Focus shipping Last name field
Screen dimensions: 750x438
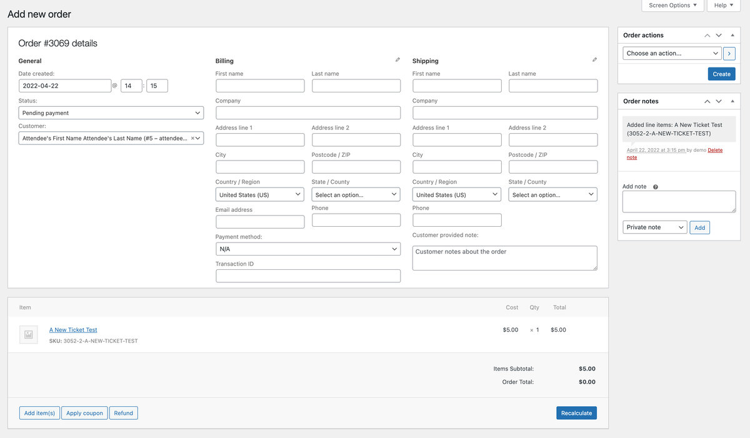coord(553,86)
